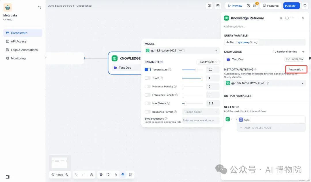
Task: Open API Access in the sidebar
Action: [x=23, y=41]
